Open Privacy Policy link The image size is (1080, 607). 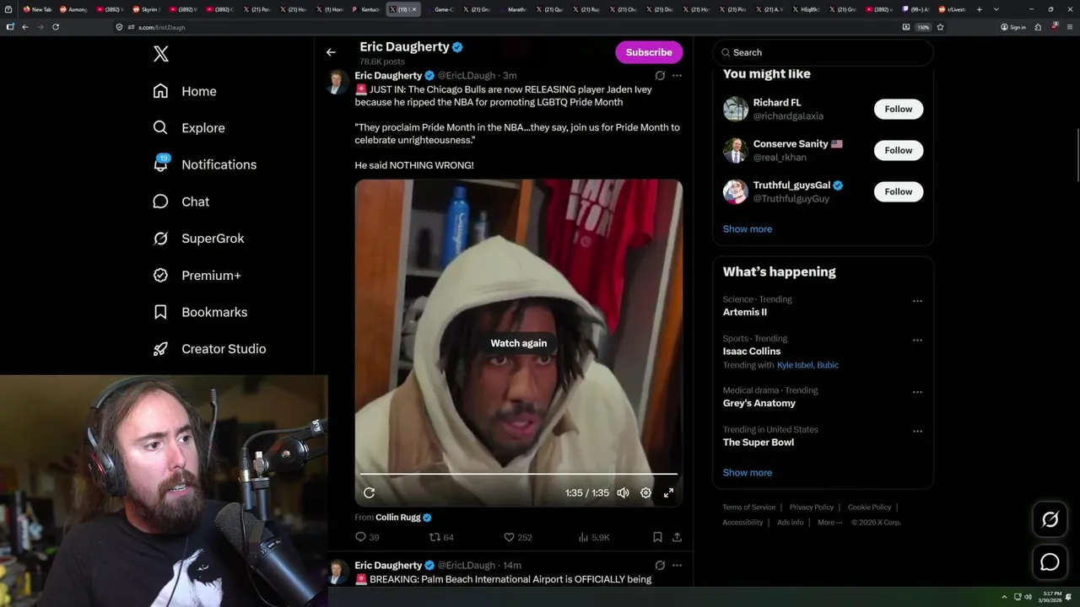tap(811, 508)
